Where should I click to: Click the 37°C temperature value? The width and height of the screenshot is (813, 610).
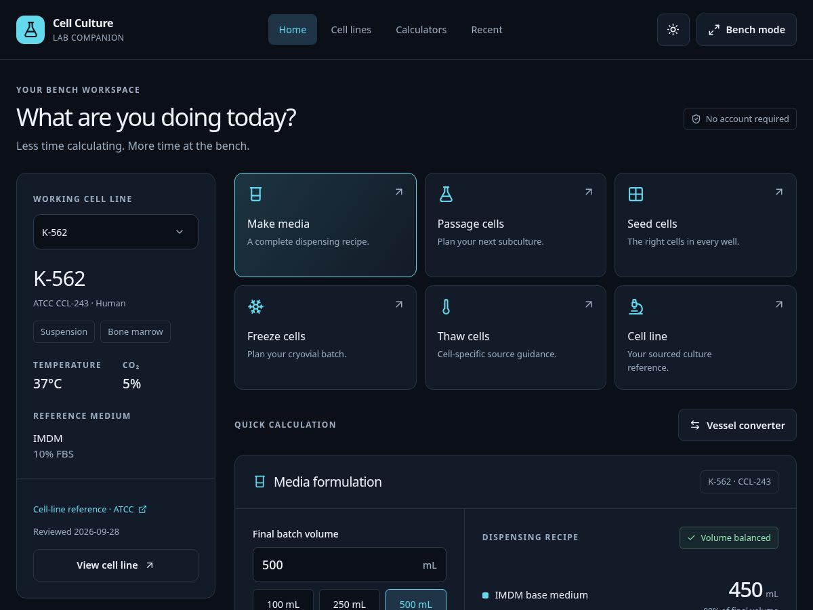[47, 384]
